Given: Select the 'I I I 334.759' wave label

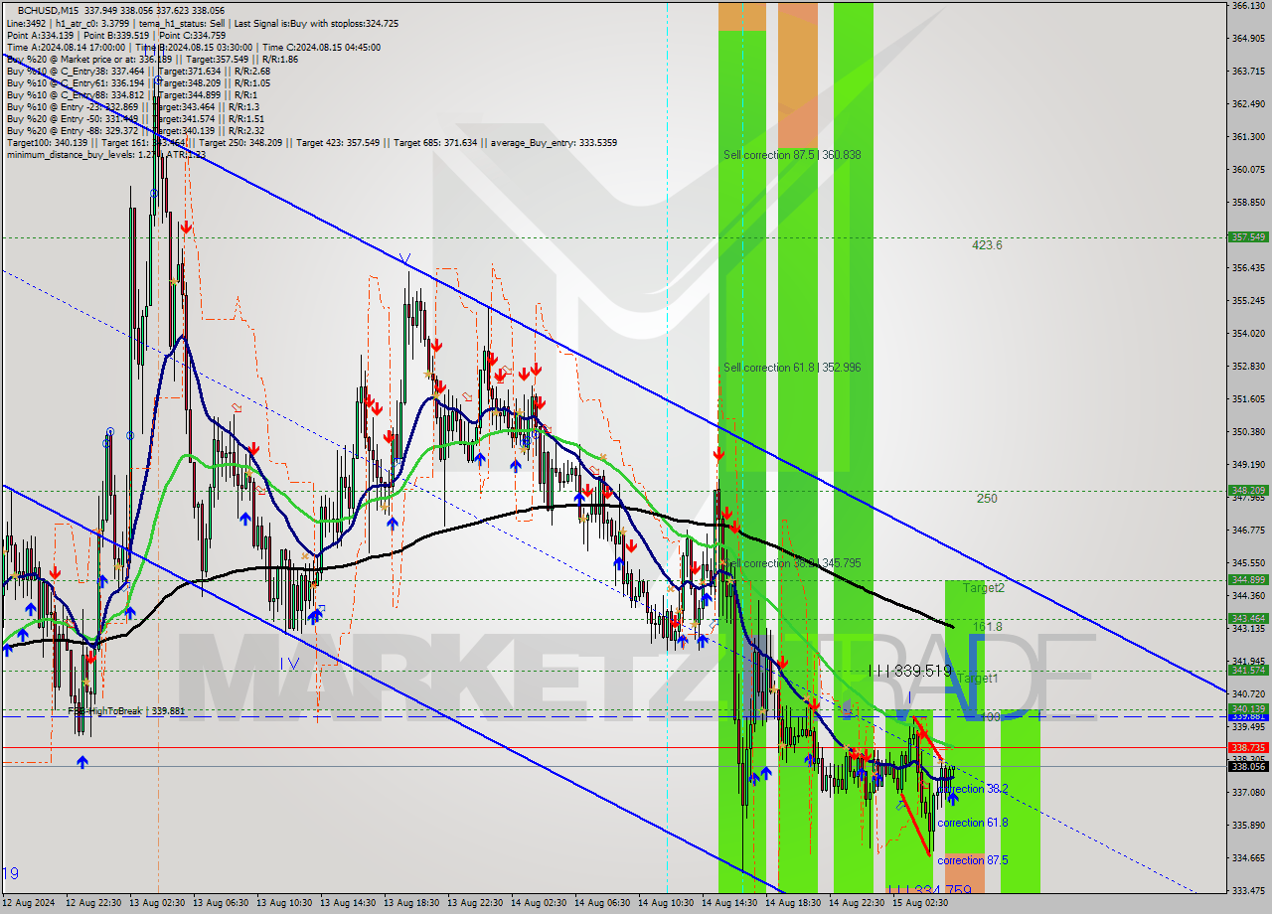Looking at the screenshot, I should tap(930, 890).
